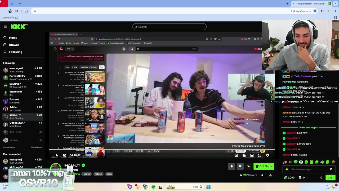Screen dimensions: 339x191
Task: Click Show Less in following list
Action: pos(36,147)
